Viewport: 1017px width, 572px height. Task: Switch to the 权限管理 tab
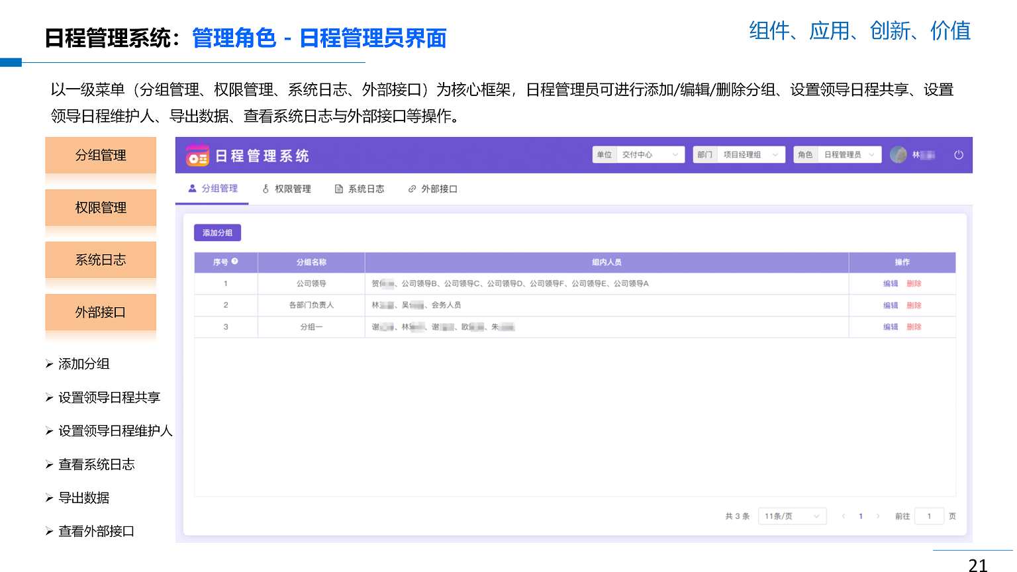[287, 189]
